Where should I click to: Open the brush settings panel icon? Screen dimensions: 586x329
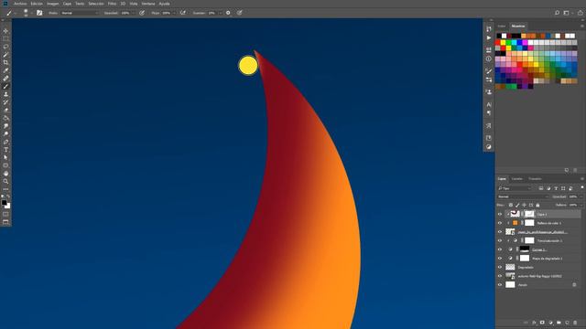point(39,13)
